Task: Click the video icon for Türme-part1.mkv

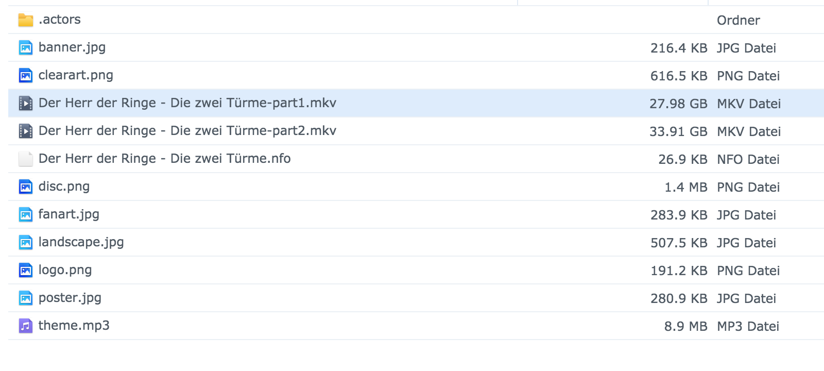Action: pyautogui.click(x=26, y=104)
